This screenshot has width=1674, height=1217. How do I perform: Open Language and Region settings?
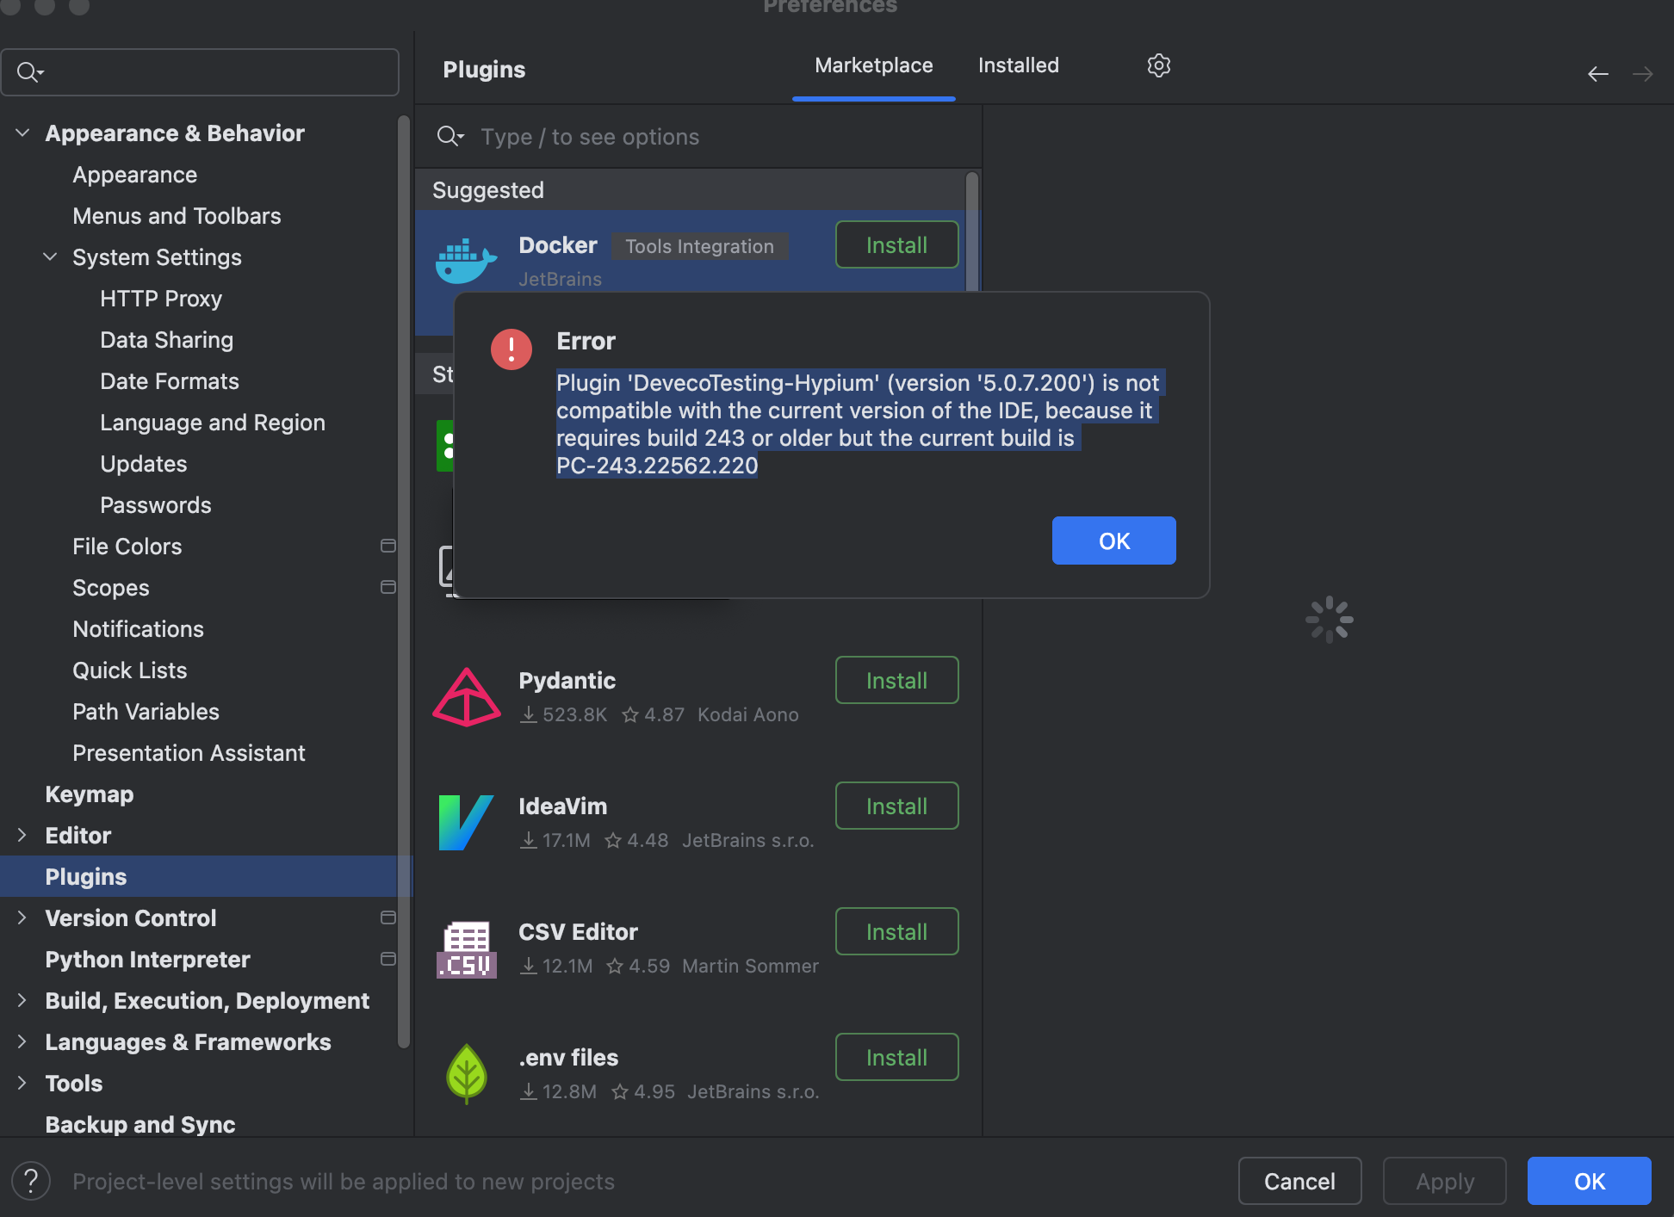[x=212, y=422]
